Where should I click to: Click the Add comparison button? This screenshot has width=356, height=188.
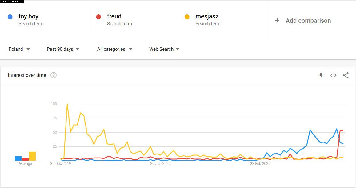point(308,21)
